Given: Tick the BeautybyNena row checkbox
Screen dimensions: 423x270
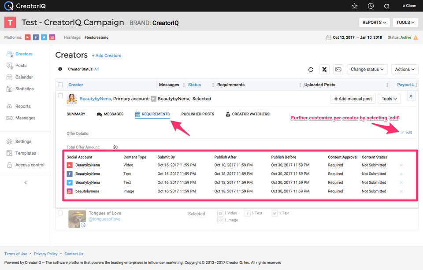Looking at the screenshot, I should (60, 96).
